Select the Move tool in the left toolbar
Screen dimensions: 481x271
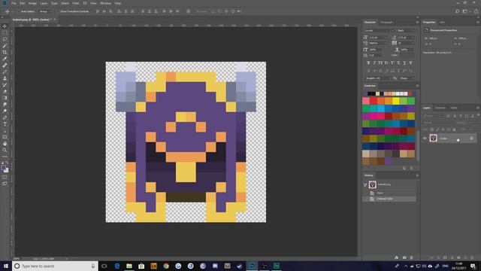(x=5, y=26)
